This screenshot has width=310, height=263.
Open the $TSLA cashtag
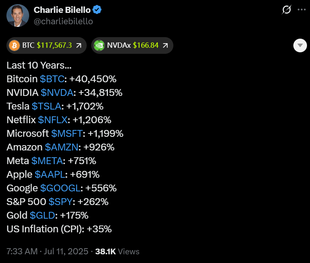point(47,106)
